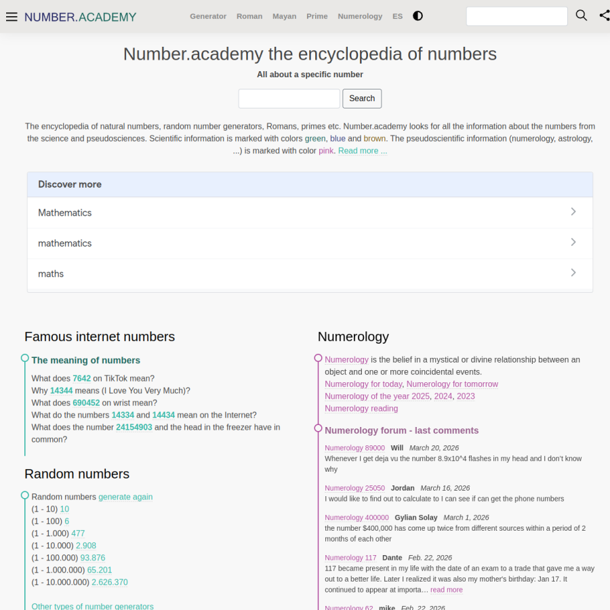Open random number 6 link

pyautogui.click(x=67, y=521)
